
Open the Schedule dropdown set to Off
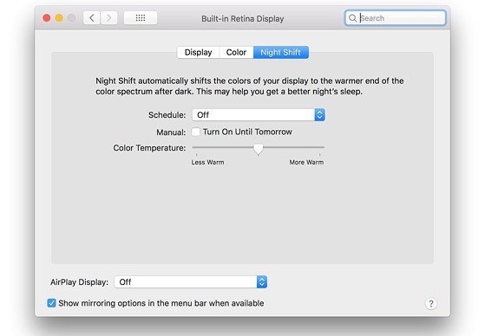(x=259, y=115)
